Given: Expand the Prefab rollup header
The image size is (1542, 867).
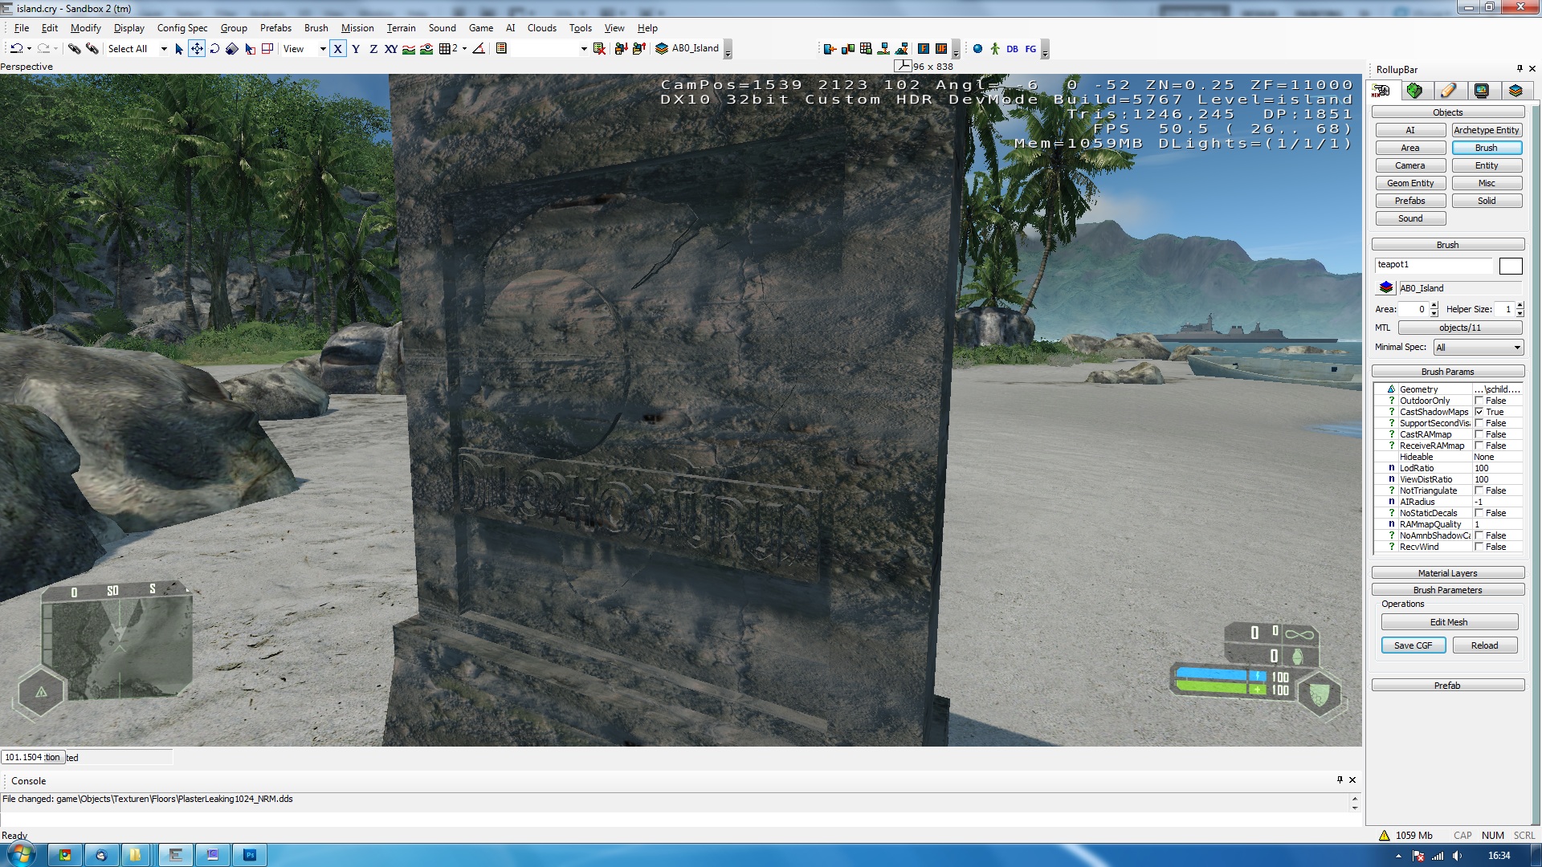Looking at the screenshot, I should [1448, 686].
